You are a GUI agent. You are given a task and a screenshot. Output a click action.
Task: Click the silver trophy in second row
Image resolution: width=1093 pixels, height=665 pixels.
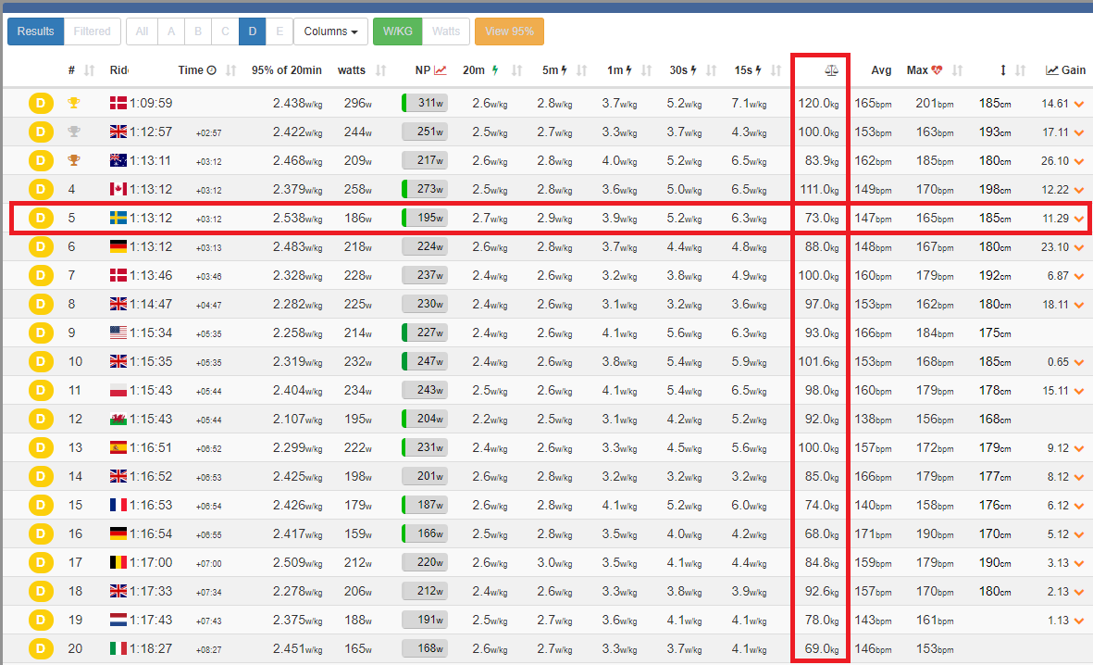click(x=74, y=132)
